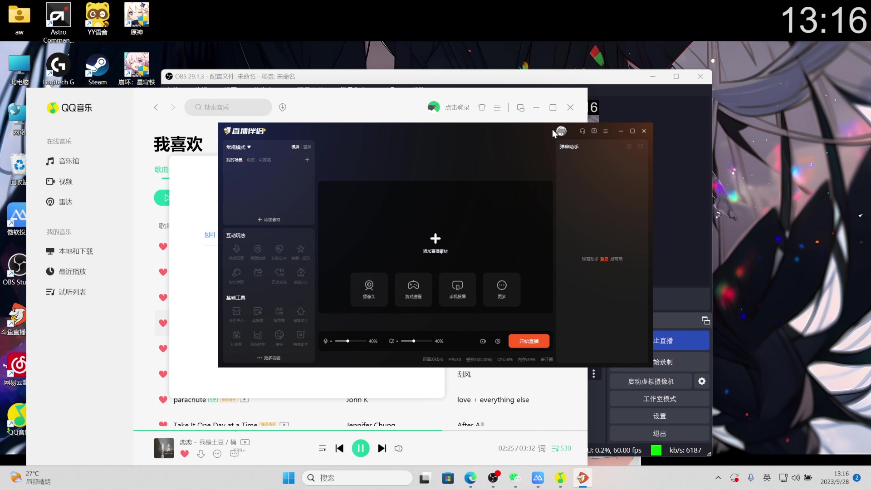Unlike the current song with heart icon
Image resolution: width=871 pixels, height=490 pixels.
[x=184, y=454]
